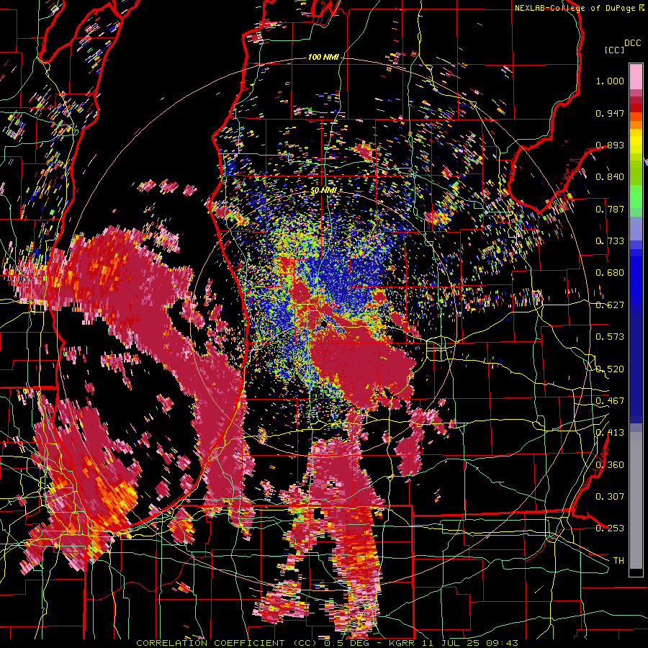Pick the gray color bar segment above TH
This screenshot has height=648, width=648.
636,500
